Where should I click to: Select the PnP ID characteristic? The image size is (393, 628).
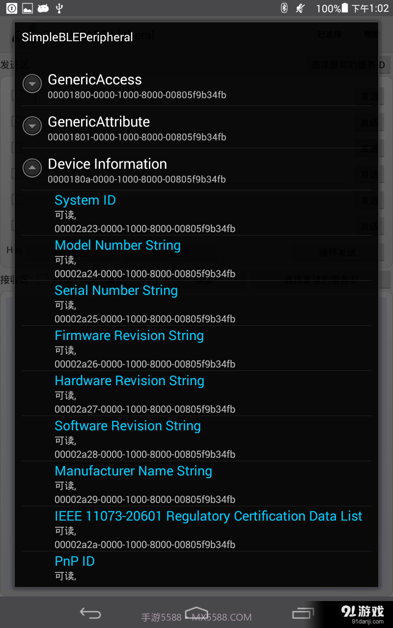click(75, 561)
